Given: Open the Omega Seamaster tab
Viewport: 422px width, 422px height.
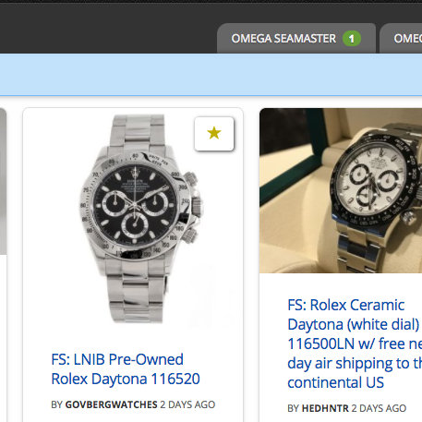Looking at the screenshot, I should (x=296, y=39).
